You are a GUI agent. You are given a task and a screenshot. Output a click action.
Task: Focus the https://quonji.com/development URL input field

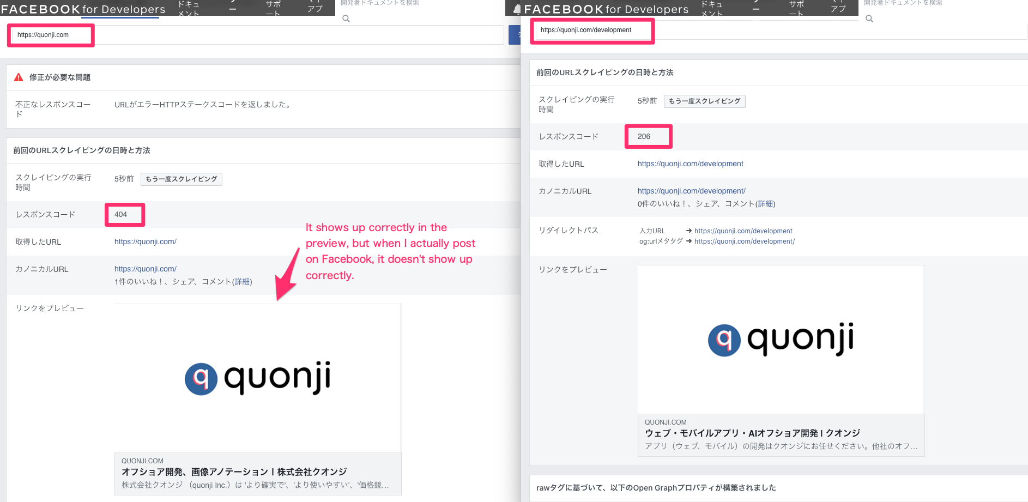pyautogui.click(x=781, y=30)
